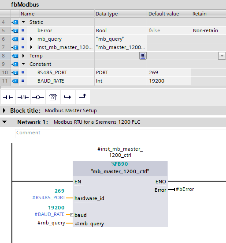Click the tag icon in the RS485_PORT row

point(15,72)
